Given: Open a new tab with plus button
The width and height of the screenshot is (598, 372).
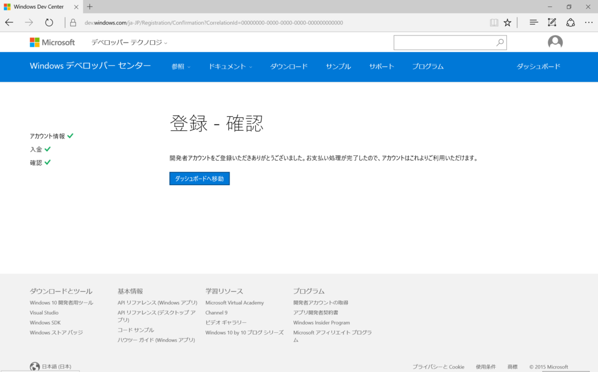Looking at the screenshot, I should 89,6.
